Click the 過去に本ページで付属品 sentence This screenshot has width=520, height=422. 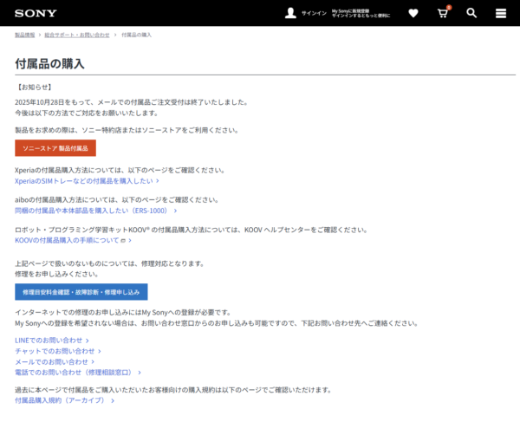tap(173, 390)
